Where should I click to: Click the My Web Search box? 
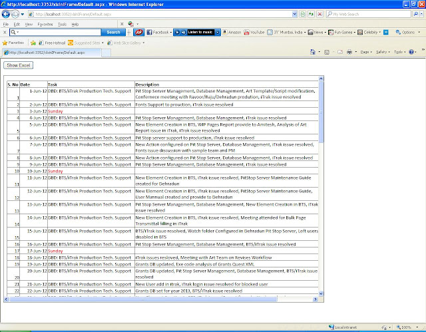pos(369,14)
